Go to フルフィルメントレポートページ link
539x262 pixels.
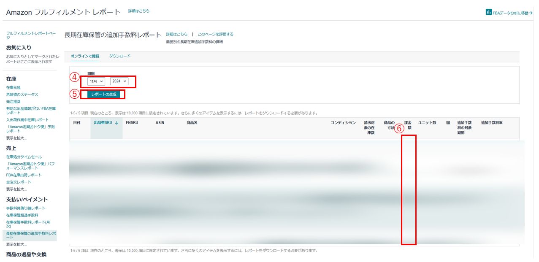tap(31, 35)
